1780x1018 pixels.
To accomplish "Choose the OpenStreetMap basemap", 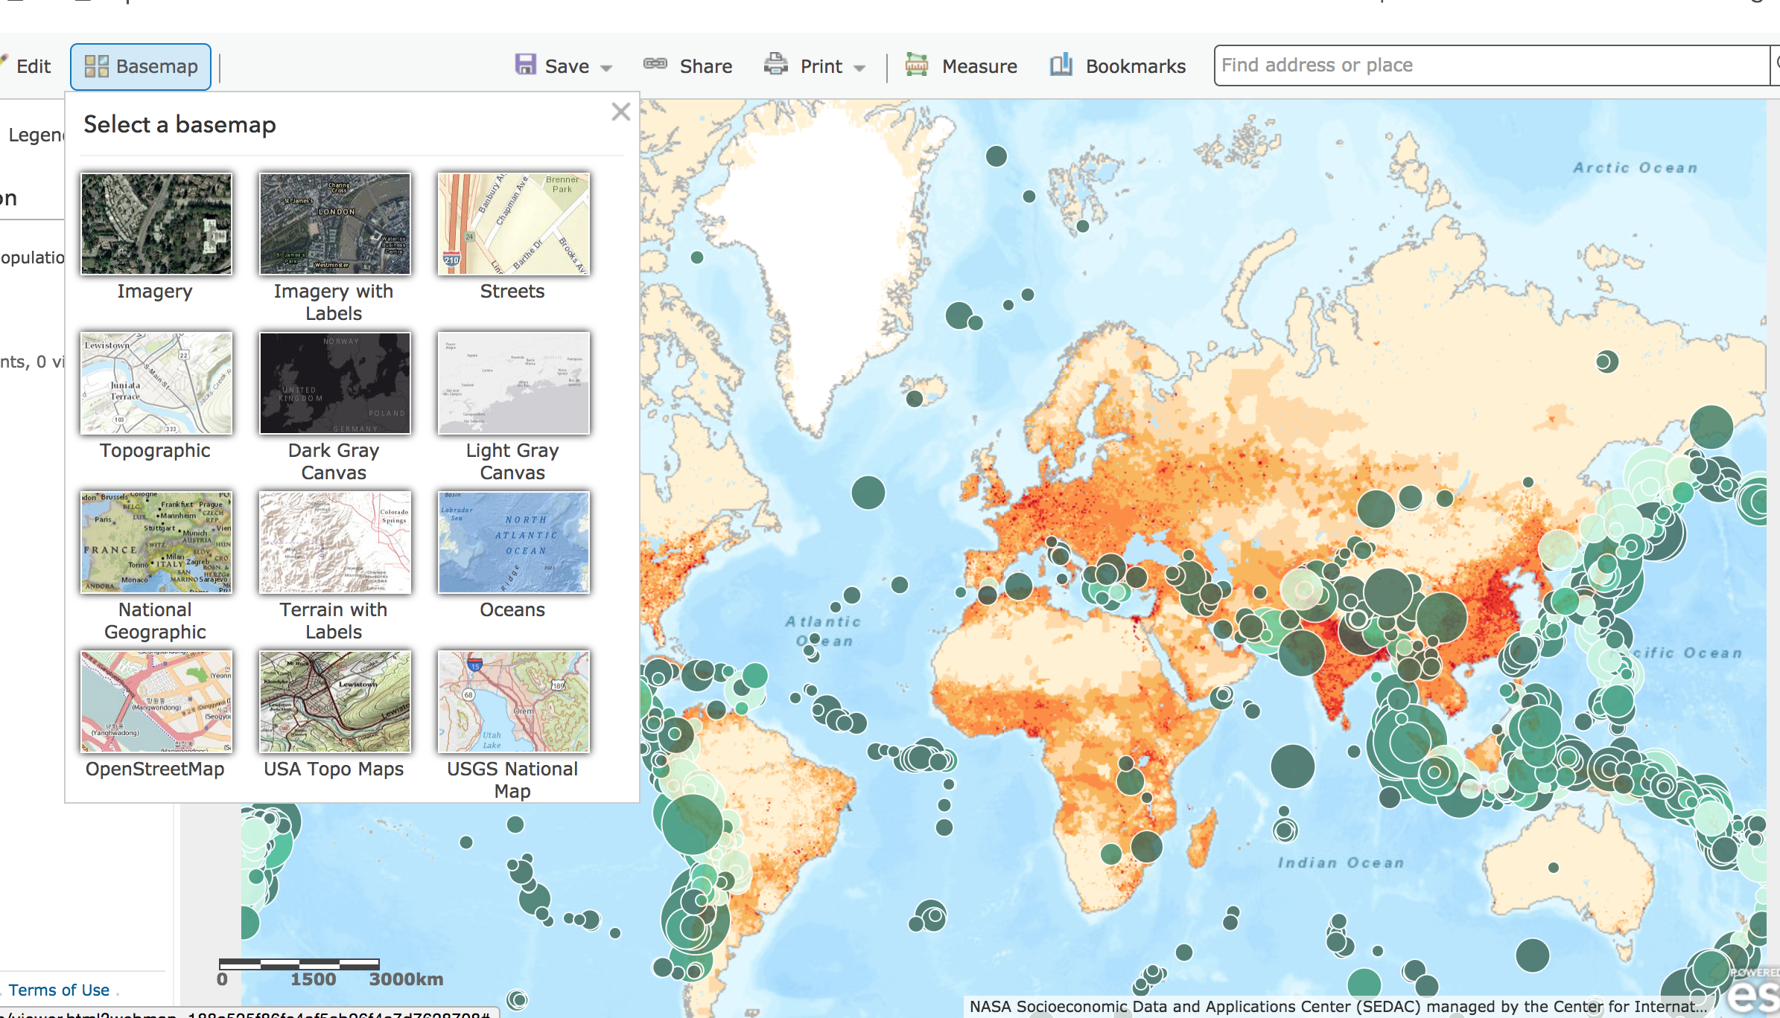I will click(156, 702).
